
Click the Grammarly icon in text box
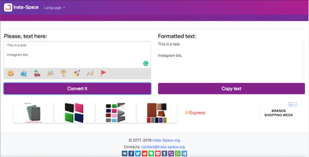pos(146,63)
